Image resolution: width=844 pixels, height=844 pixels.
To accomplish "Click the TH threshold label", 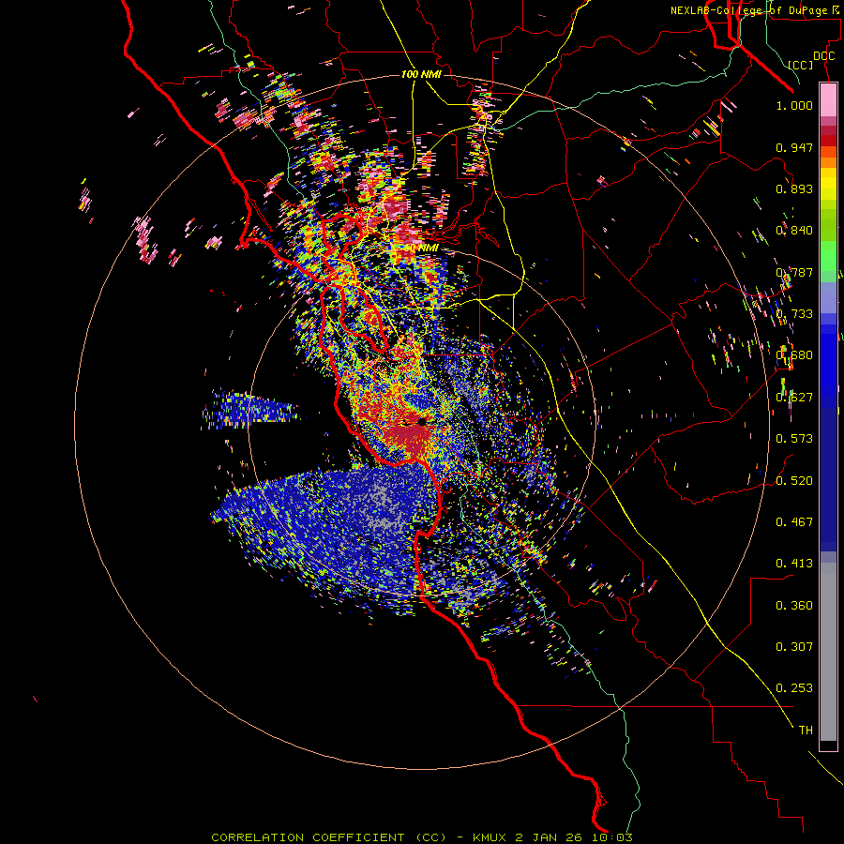I will (x=806, y=731).
